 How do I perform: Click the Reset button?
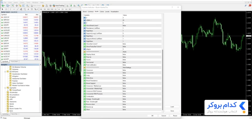pyautogui.click(x=175, y=116)
